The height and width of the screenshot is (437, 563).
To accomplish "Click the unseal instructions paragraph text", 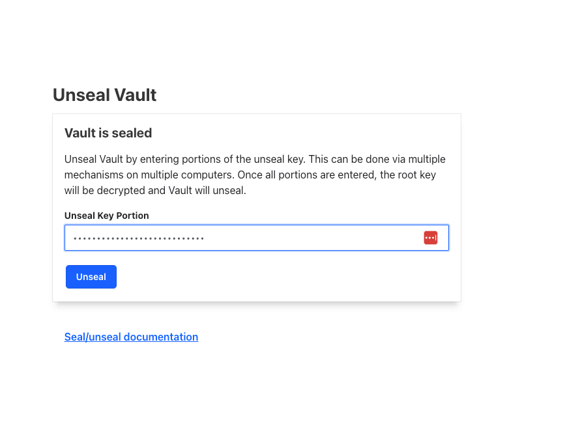I will [x=255, y=175].
